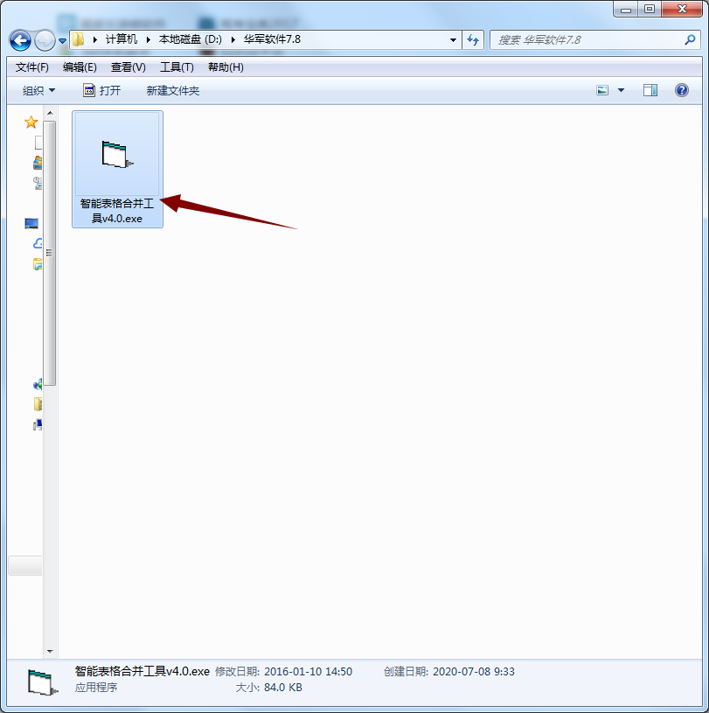This screenshot has height=713, width=709.
Task: Go back with the blue Back arrow
Action: 20,40
